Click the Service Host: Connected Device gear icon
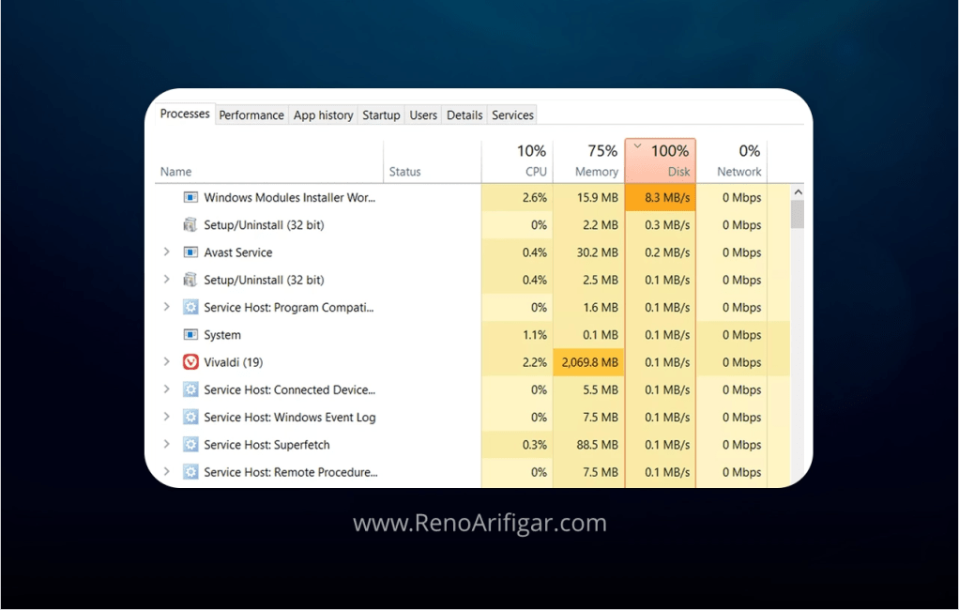The image size is (959, 610). pyautogui.click(x=191, y=389)
